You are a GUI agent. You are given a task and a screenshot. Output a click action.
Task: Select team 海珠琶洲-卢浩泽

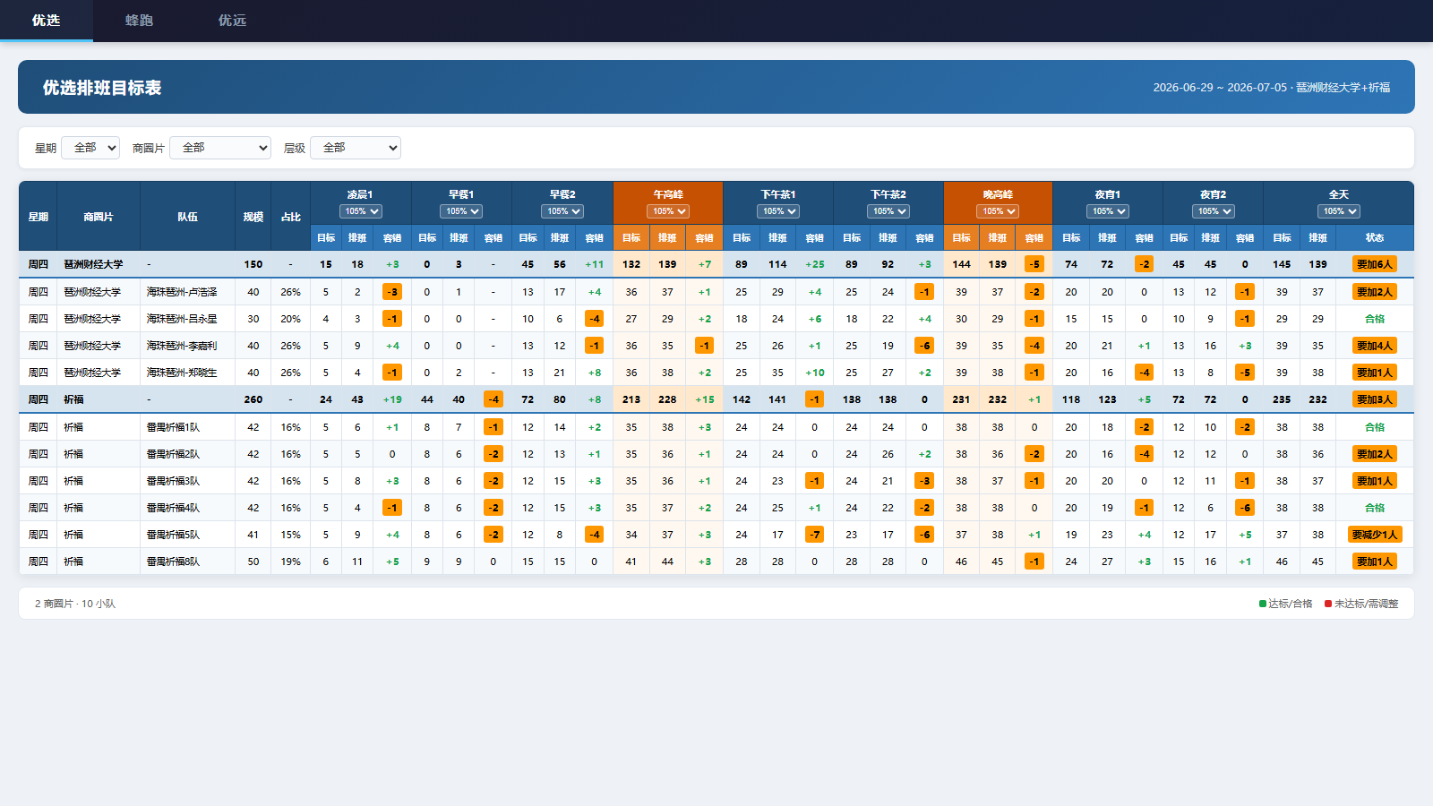tap(182, 292)
